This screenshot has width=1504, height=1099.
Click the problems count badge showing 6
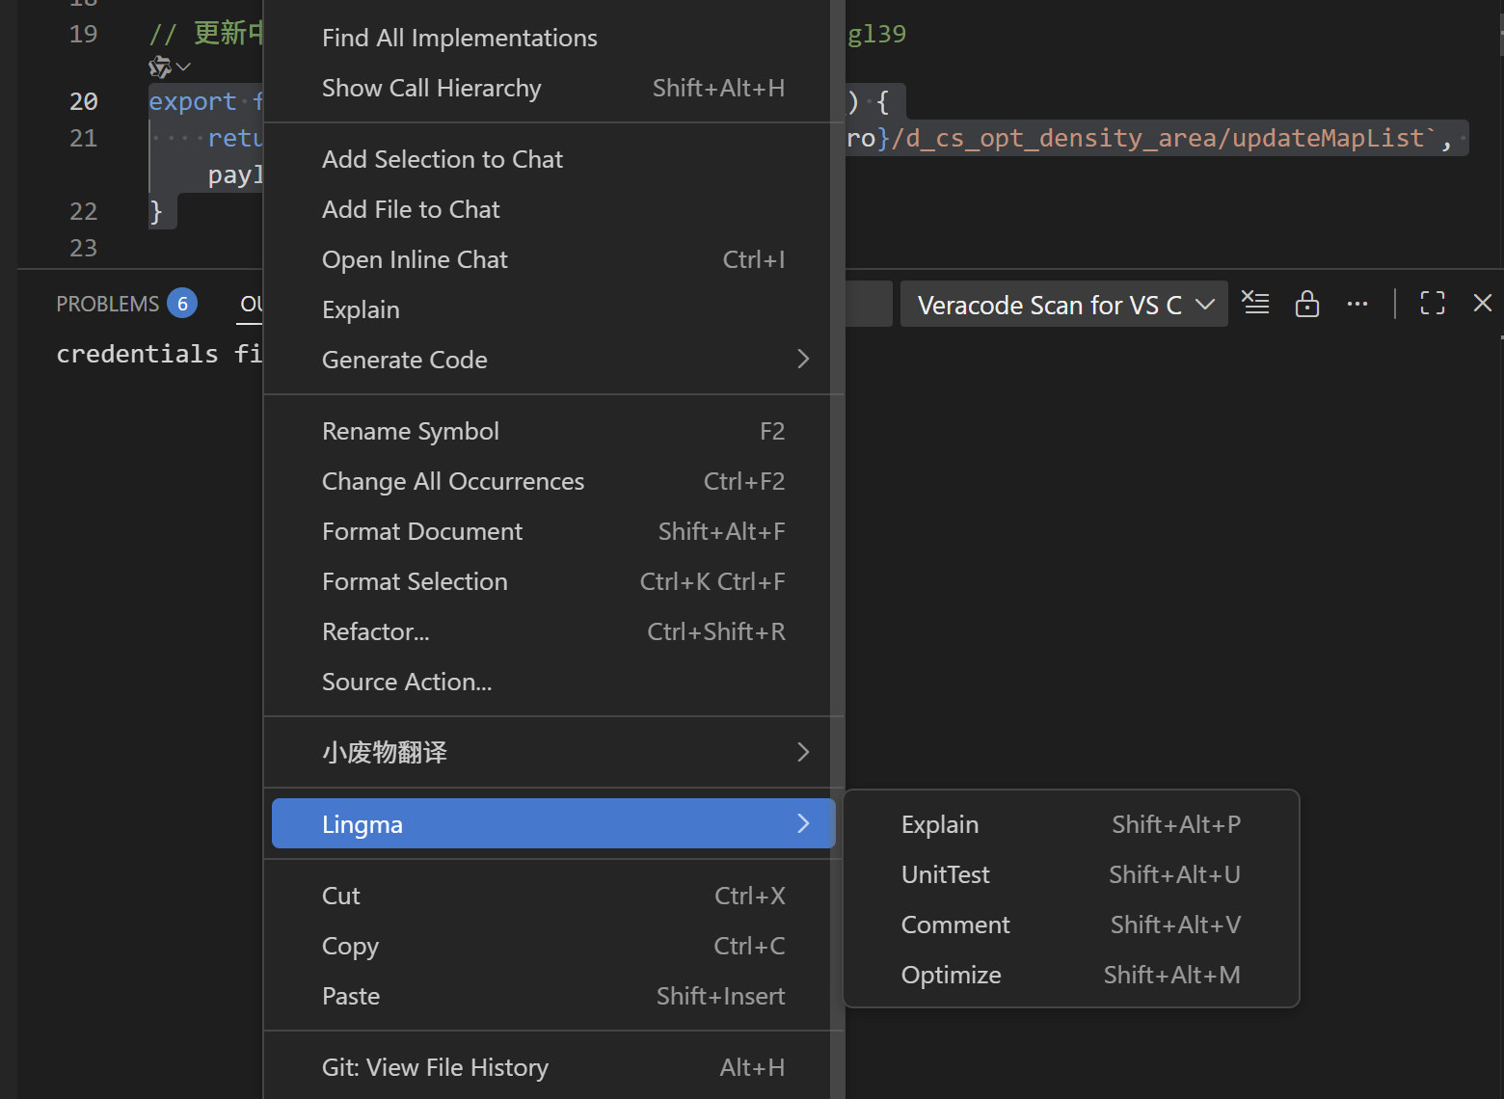pyautogui.click(x=182, y=304)
